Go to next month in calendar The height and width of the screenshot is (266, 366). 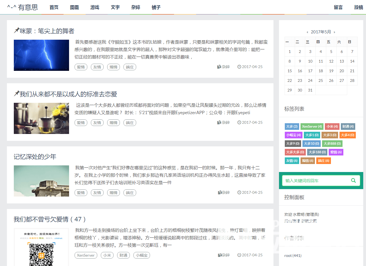tap(334, 32)
